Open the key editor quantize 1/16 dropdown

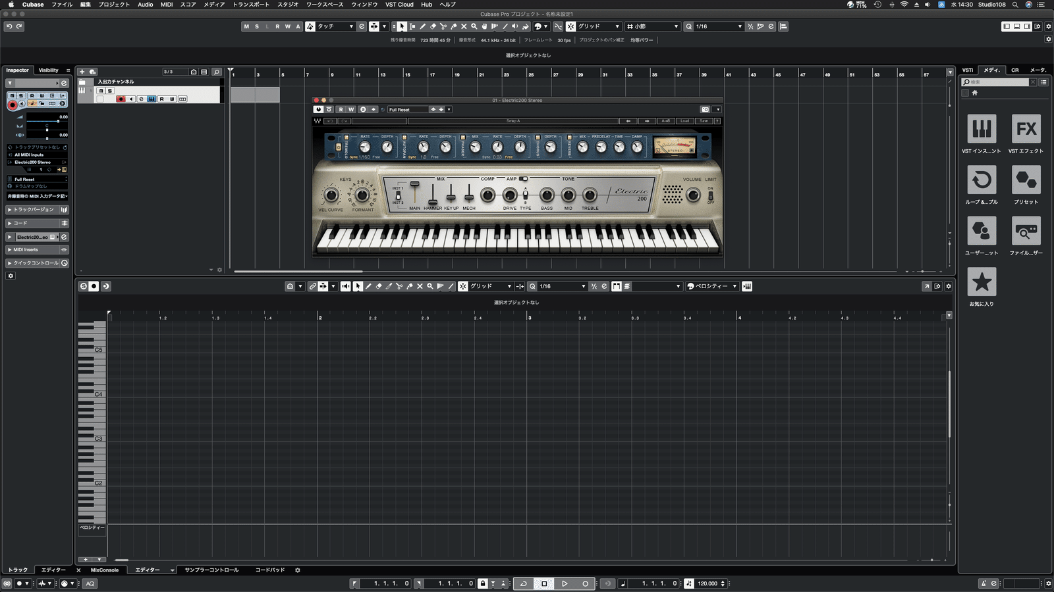click(562, 286)
